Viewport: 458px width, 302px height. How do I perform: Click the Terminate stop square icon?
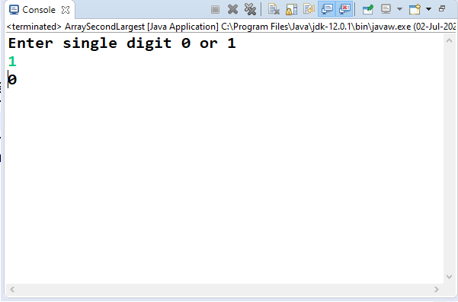click(x=215, y=10)
